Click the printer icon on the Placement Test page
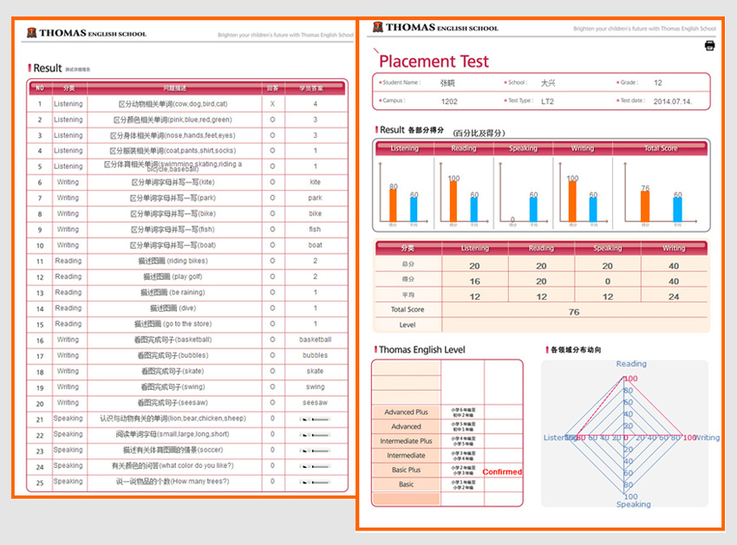 pyautogui.click(x=710, y=46)
